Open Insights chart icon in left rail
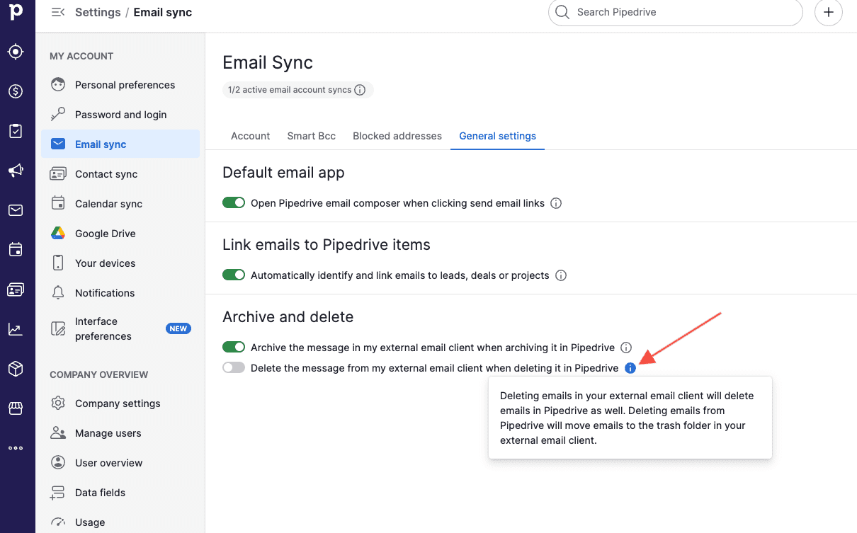The width and height of the screenshot is (857, 533). pyautogui.click(x=16, y=329)
